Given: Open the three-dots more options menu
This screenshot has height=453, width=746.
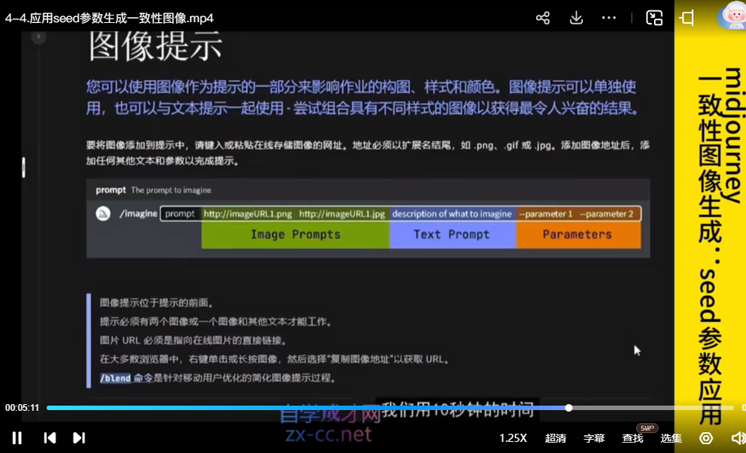Looking at the screenshot, I should [x=609, y=18].
